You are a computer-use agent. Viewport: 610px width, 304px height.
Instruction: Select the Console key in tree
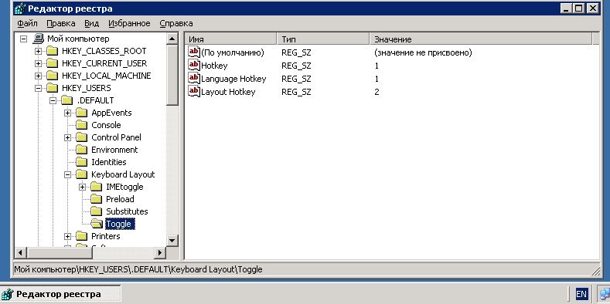(106, 125)
